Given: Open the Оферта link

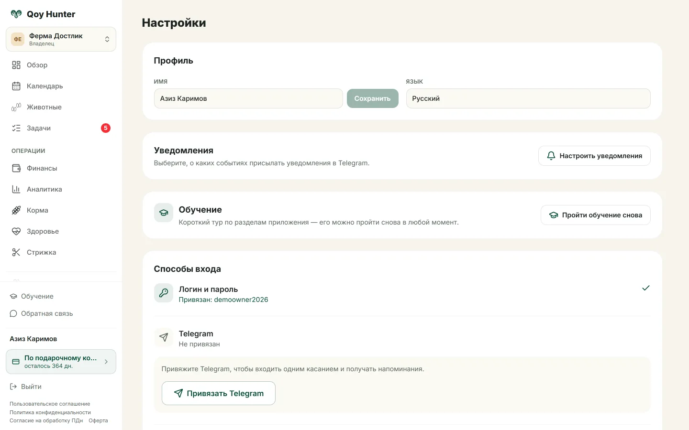Looking at the screenshot, I should [98, 420].
